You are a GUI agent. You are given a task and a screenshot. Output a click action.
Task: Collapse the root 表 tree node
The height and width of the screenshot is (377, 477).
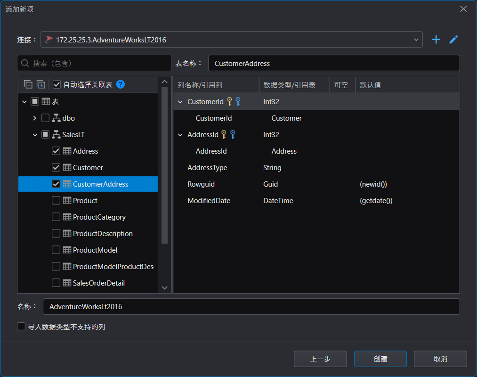[x=24, y=101]
